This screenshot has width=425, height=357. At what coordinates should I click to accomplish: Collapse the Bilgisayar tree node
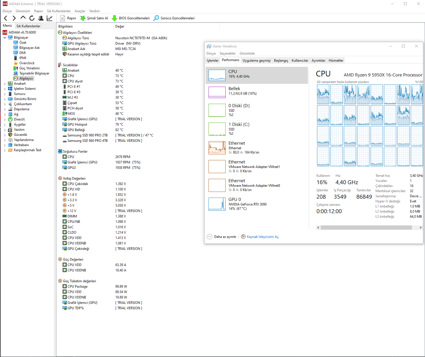coord(5,38)
